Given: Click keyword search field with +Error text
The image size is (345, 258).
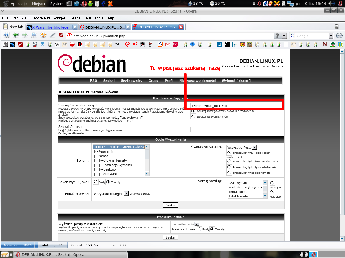Looking at the screenshot, I should [x=235, y=105].
